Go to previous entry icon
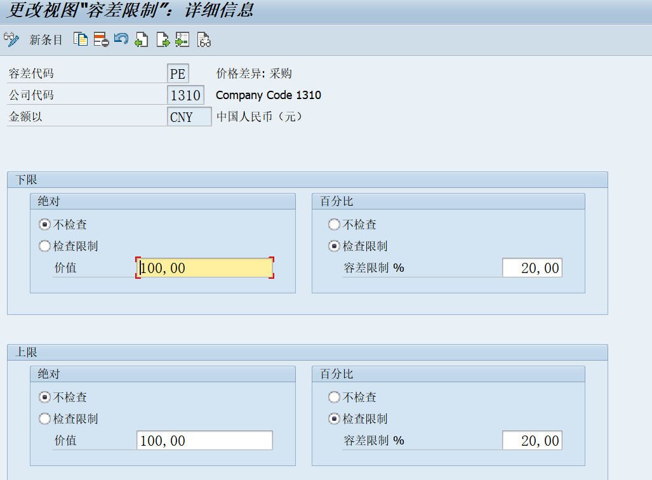 [x=142, y=39]
